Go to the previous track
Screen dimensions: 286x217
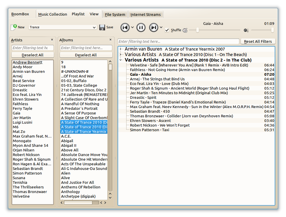click(125, 27)
